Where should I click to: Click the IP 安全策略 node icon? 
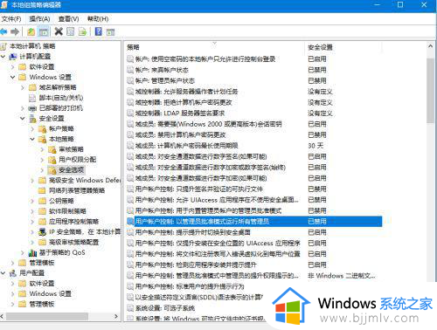coord(43,232)
